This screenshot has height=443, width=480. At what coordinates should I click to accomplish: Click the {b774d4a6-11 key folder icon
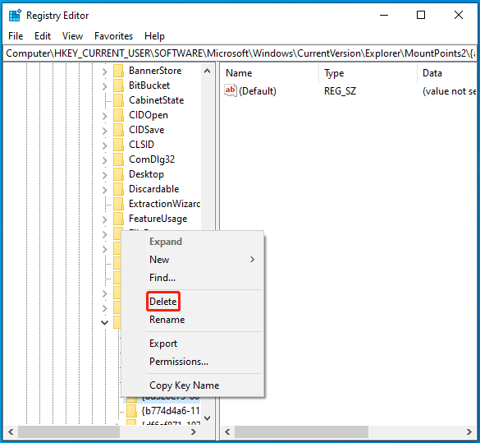131,410
